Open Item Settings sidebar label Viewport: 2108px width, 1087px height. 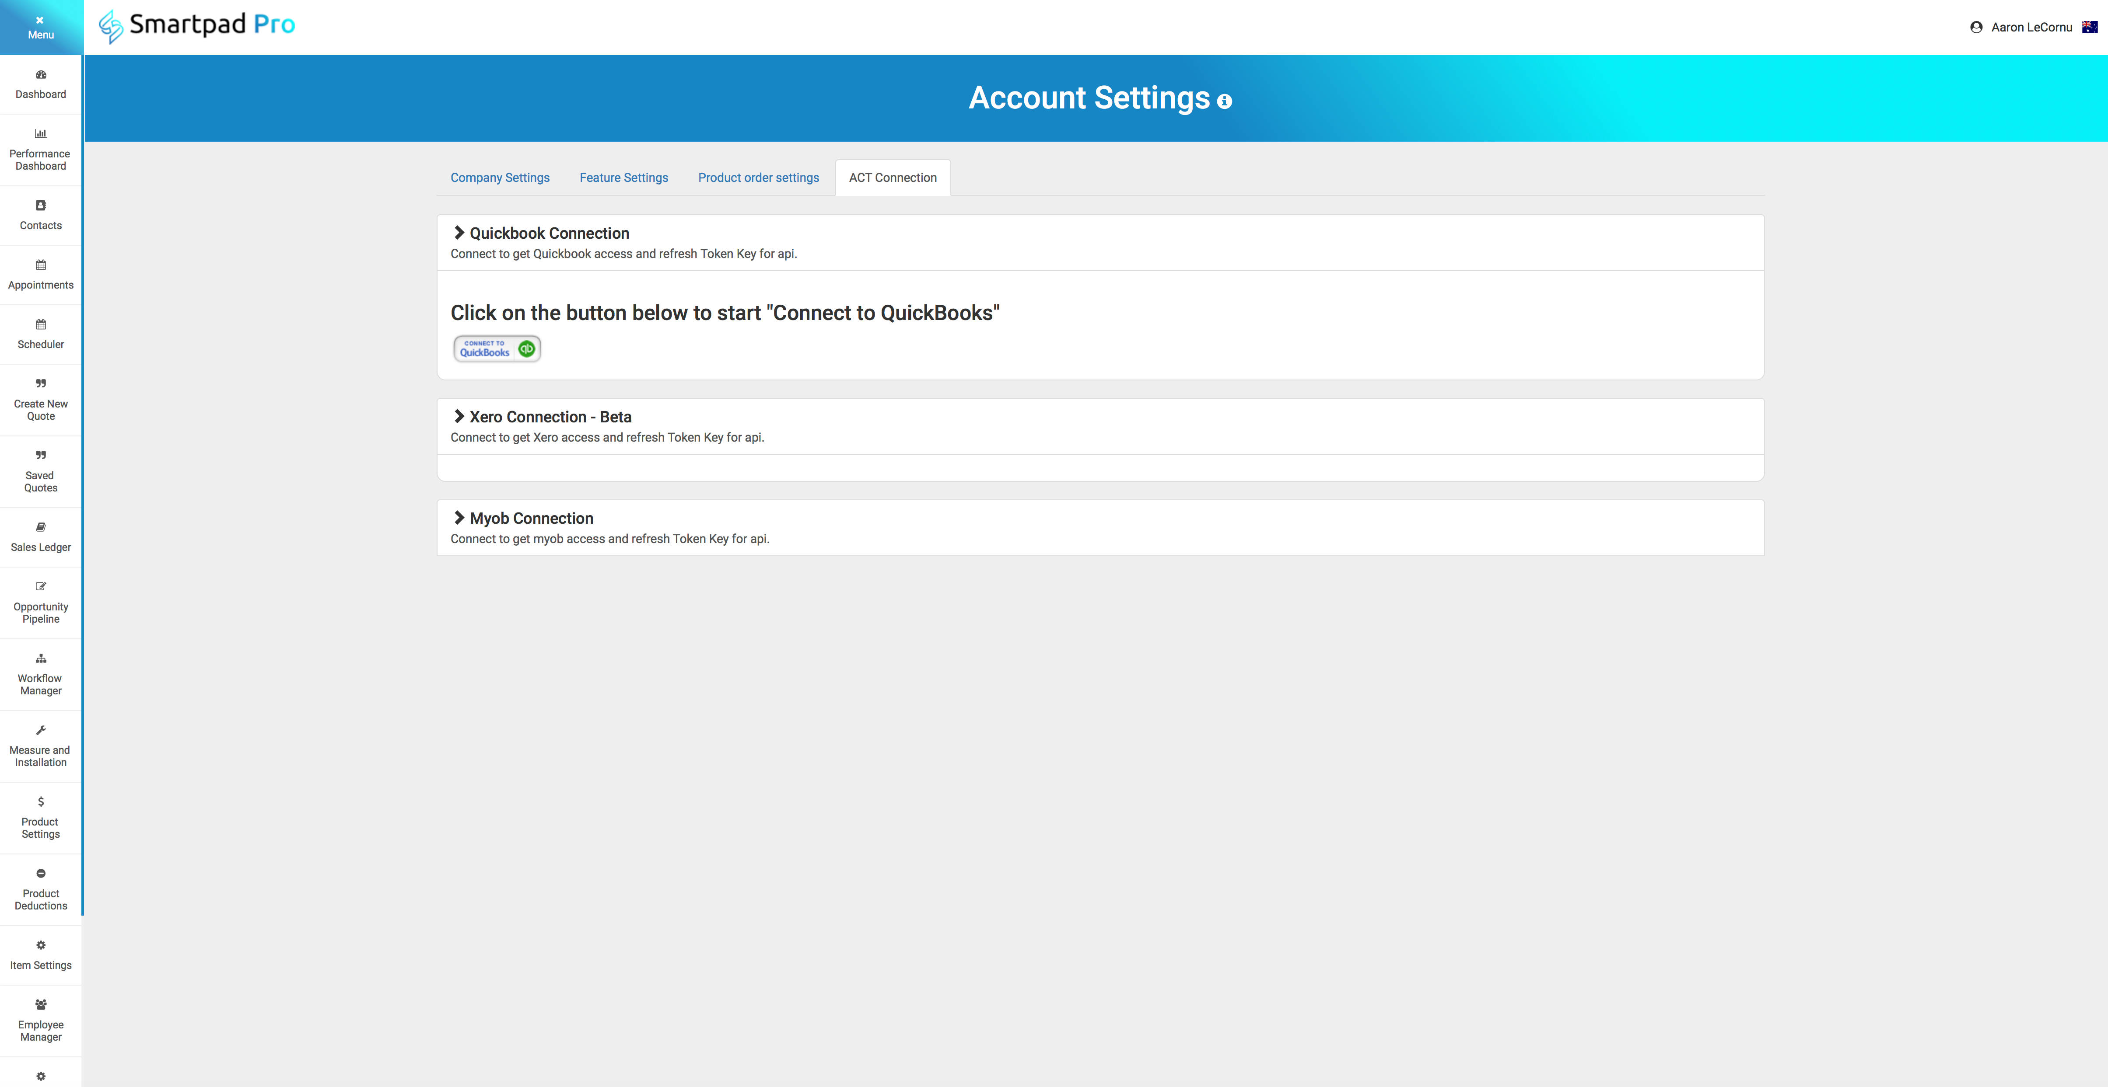pos(41,965)
